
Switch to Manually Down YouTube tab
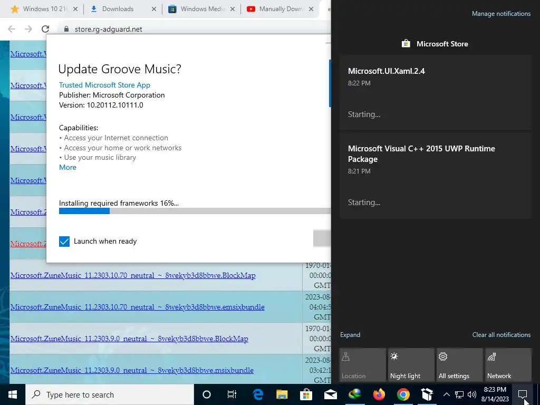pyautogui.click(x=281, y=9)
